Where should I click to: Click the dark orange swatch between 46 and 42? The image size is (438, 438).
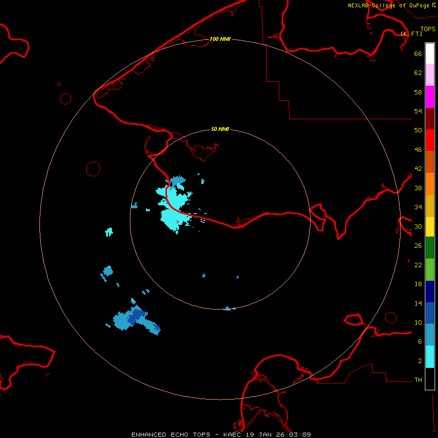click(430, 162)
